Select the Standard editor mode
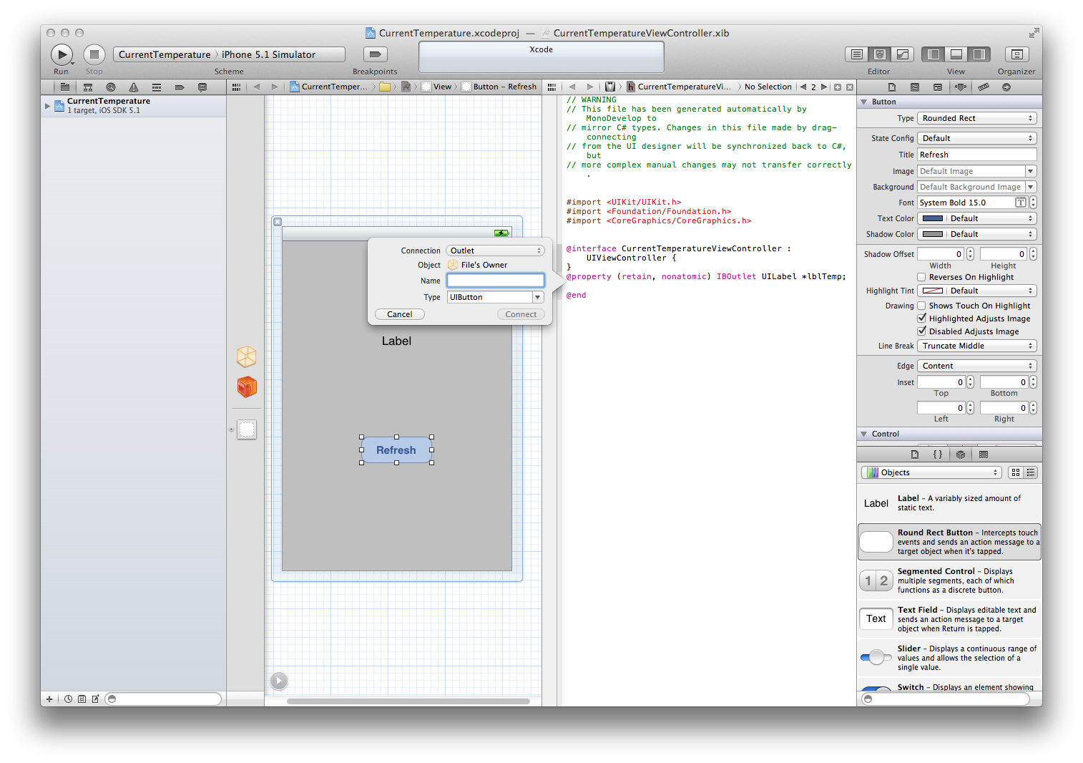The width and height of the screenshot is (1083, 763). click(x=856, y=54)
